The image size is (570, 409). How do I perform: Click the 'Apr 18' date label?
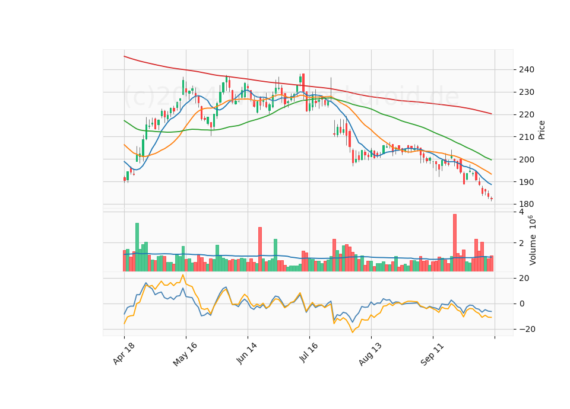tap(123, 353)
